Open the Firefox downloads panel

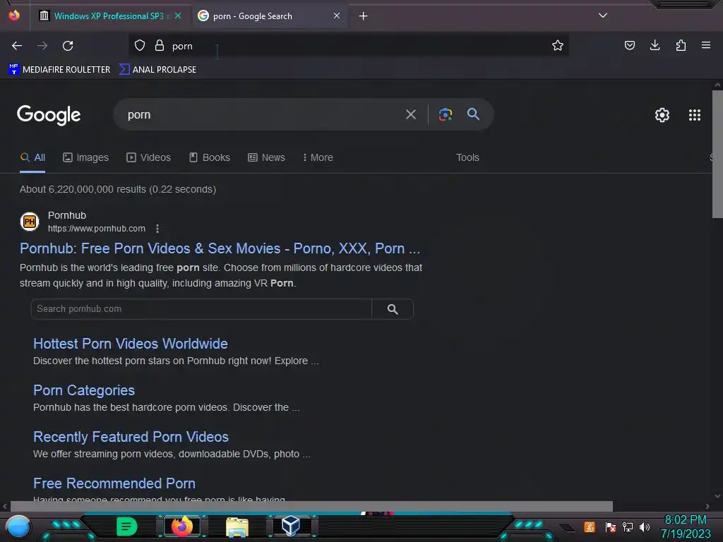tap(655, 45)
